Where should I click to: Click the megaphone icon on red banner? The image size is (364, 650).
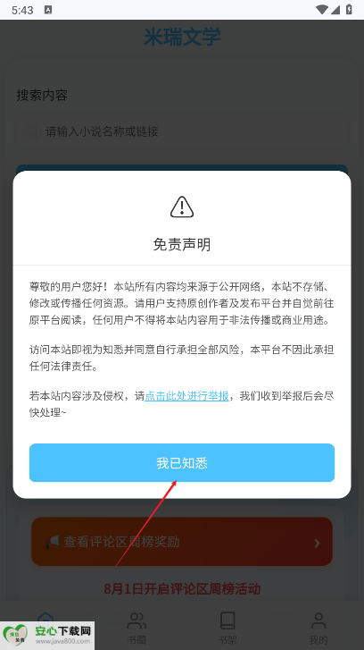(52, 542)
